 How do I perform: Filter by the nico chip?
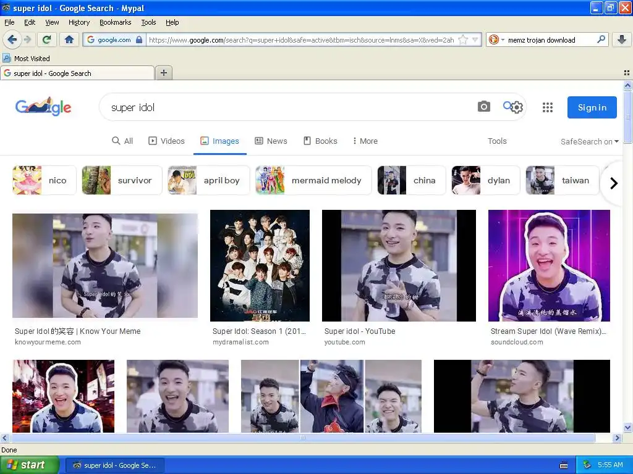[x=44, y=180]
